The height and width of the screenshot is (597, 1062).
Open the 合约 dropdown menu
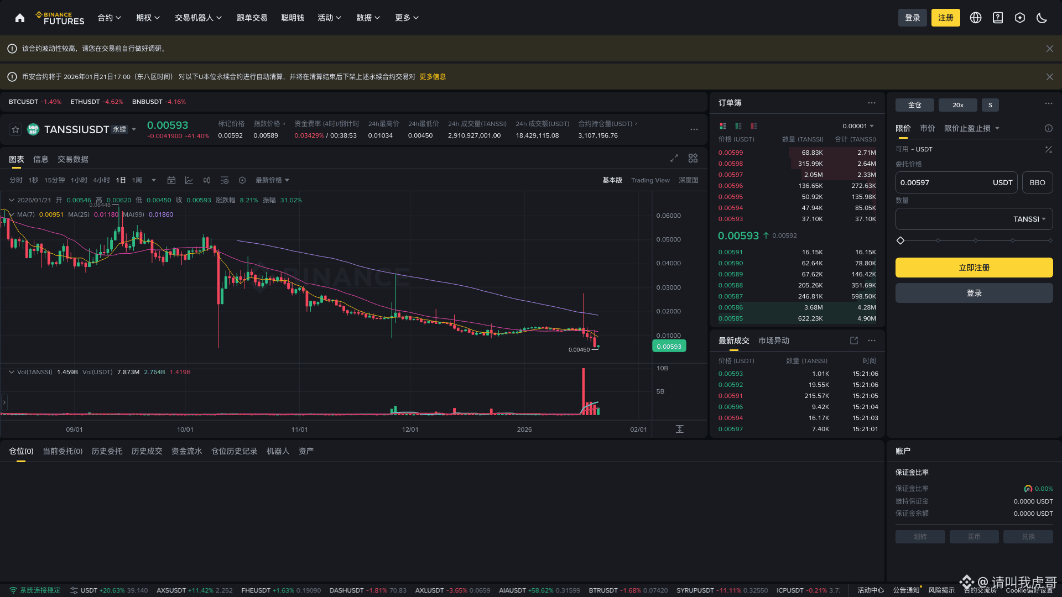(108, 18)
